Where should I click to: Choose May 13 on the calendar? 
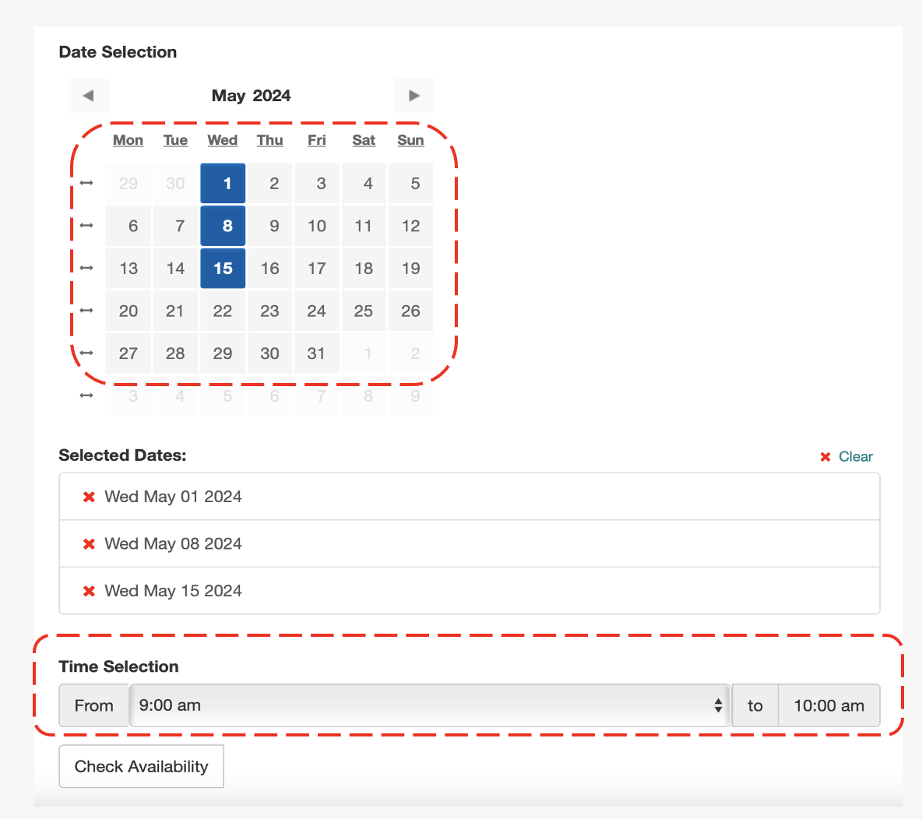pos(128,268)
